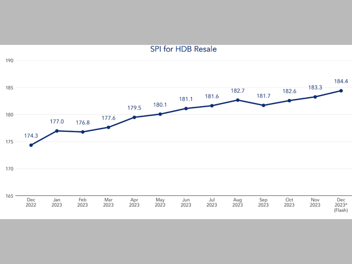Click the 170 y-axis label
The image size is (352, 264).
[x=10, y=169]
